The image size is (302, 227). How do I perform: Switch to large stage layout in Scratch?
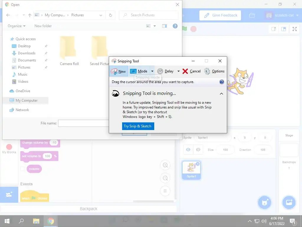coord(283,29)
